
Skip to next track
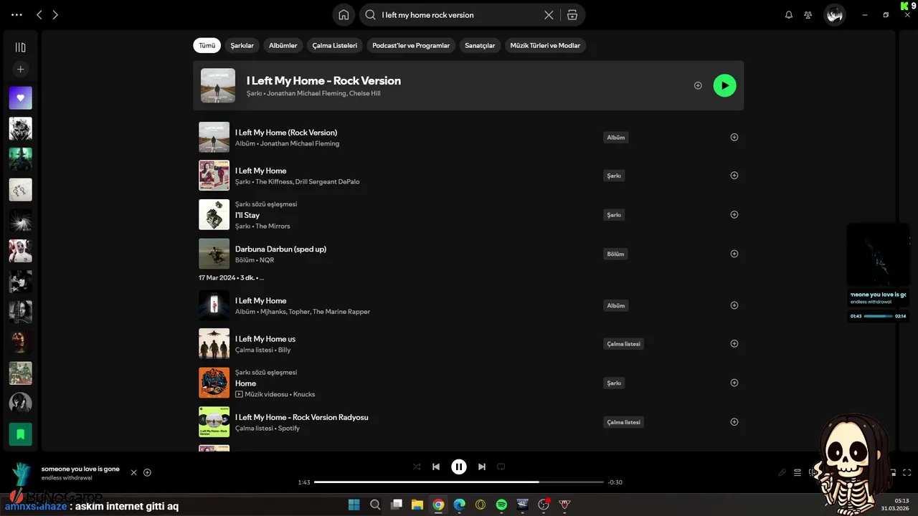click(482, 467)
